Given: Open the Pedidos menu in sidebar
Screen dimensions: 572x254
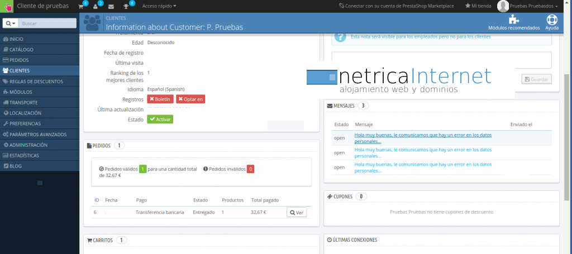Looking at the screenshot, I should pyautogui.click(x=20, y=60).
